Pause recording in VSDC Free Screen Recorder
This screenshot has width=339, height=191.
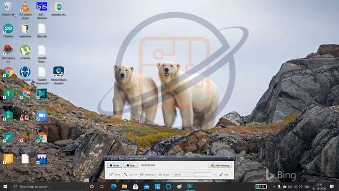click(114, 166)
